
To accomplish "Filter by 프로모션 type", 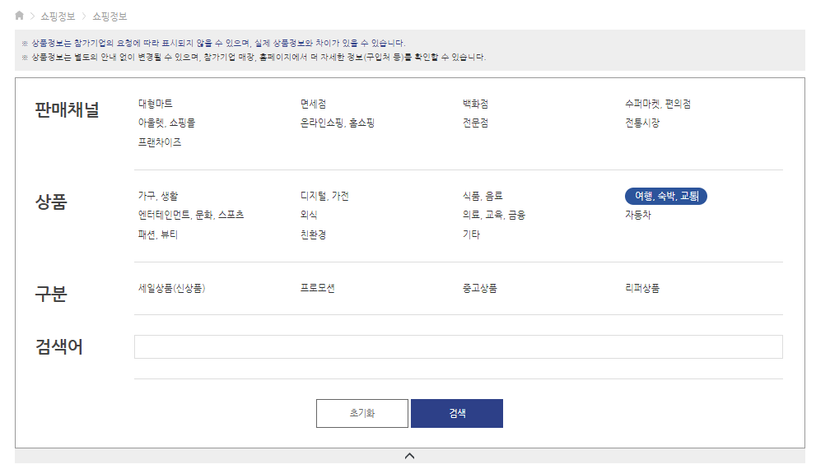I will click(x=318, y=288).
